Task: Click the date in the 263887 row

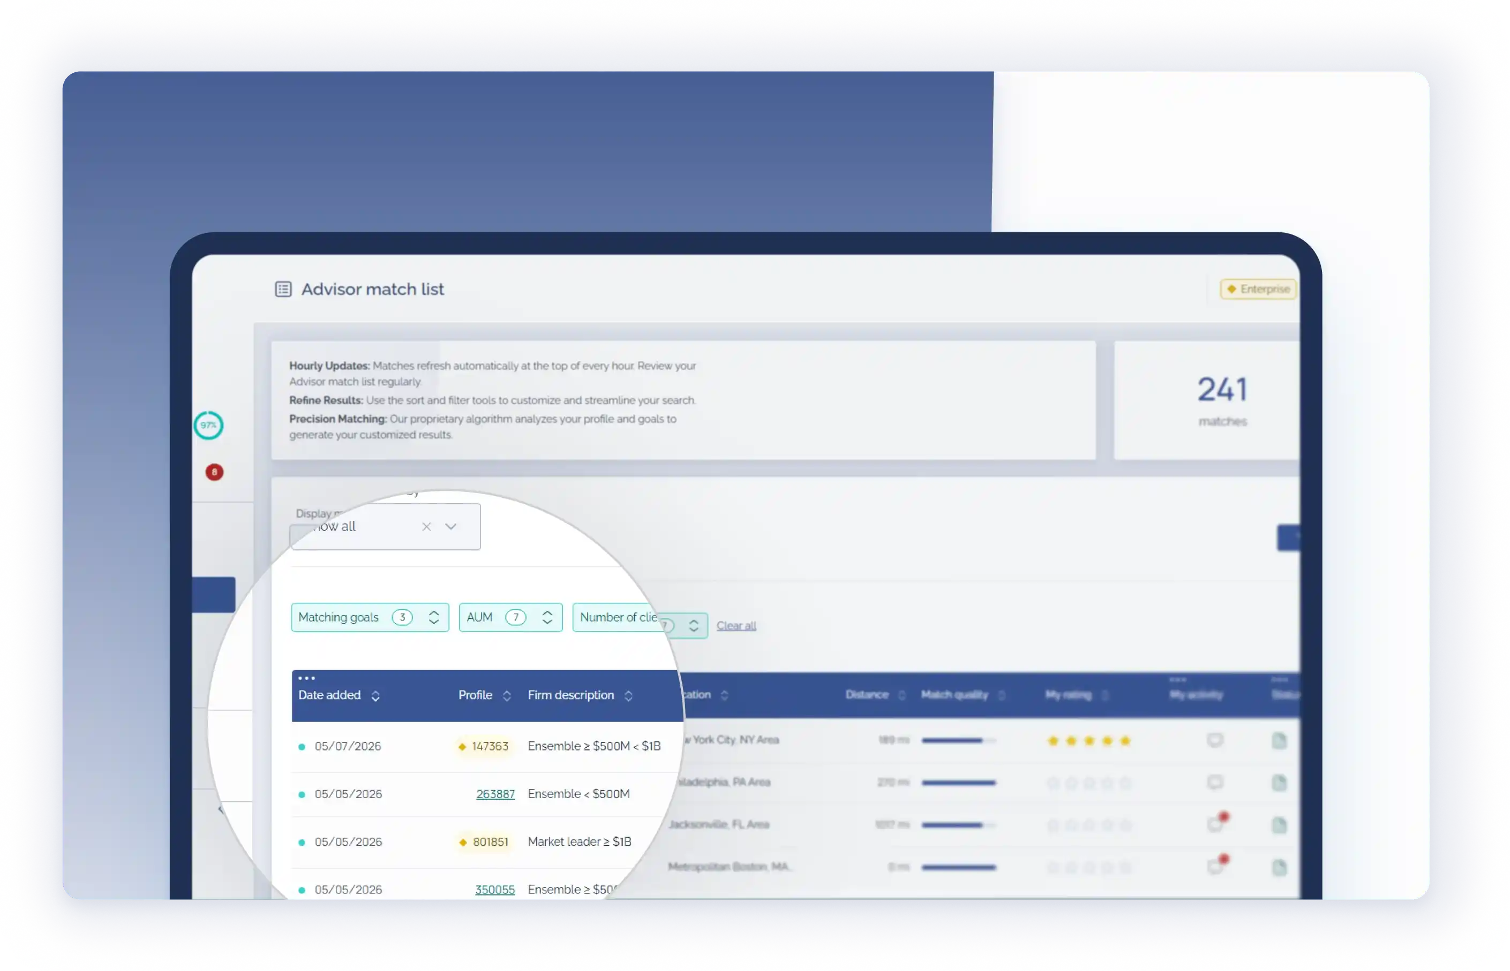Action: point(348,794)
